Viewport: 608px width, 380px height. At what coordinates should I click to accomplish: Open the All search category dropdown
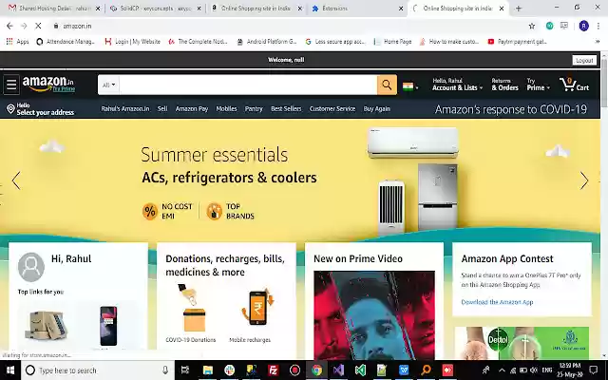[108, 85]
